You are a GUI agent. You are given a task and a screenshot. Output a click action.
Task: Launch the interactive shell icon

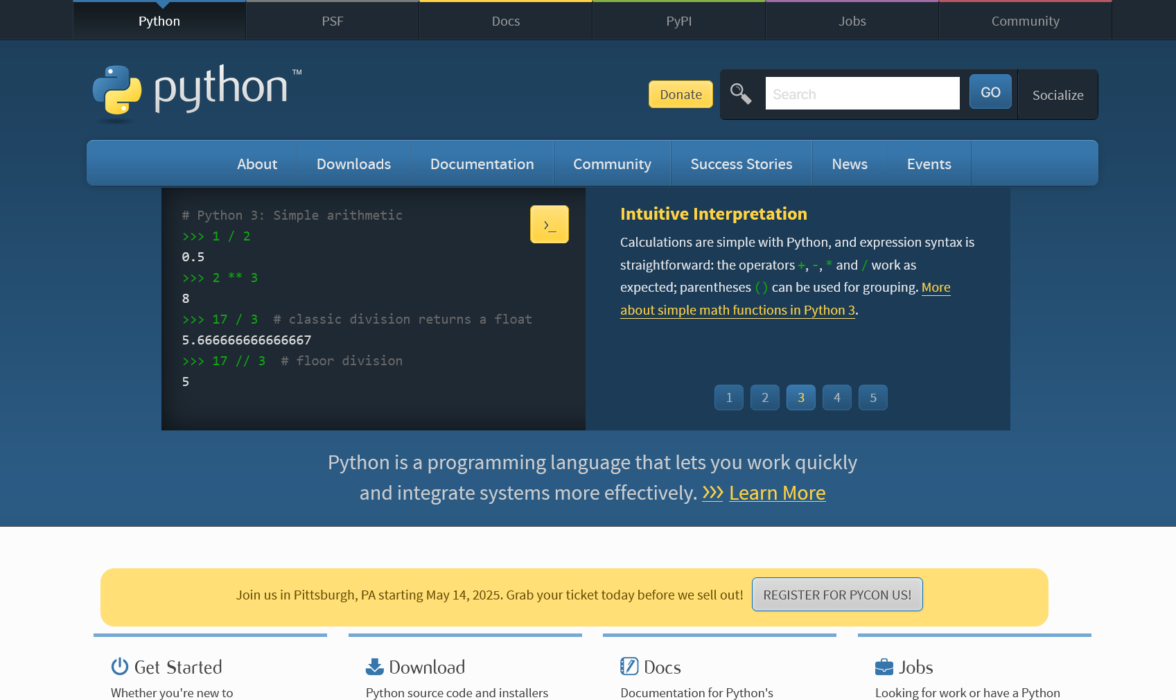[550, 225]
